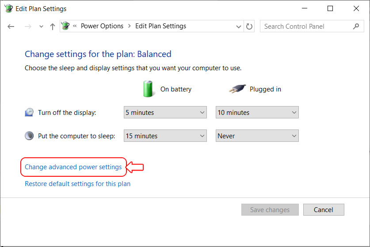Image resolution: width=370 pixels, height=247 pixels.
Task: Click the display timeout clock icon
Action: 29,112
